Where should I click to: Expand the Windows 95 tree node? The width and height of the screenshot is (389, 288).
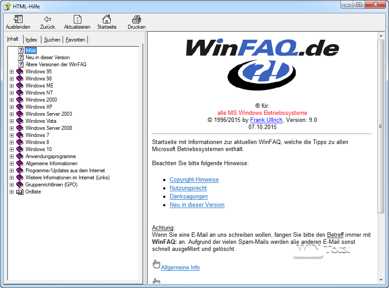click(11, 72)
